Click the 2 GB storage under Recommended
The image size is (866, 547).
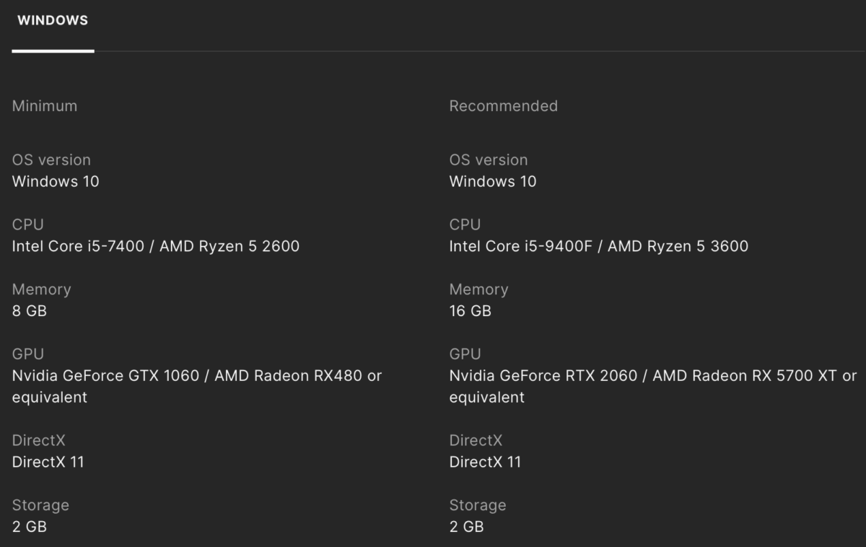coord(466,527)
